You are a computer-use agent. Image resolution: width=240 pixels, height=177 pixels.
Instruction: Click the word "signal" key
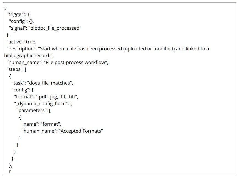(x=18, y=28)
